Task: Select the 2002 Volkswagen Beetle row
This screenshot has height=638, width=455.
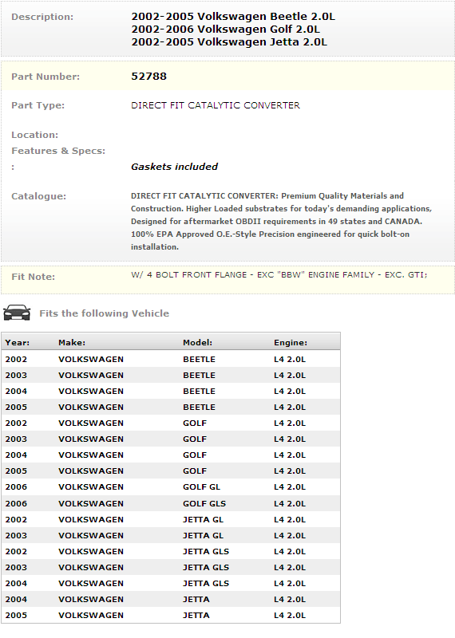Action: click(x=171, y=360)
